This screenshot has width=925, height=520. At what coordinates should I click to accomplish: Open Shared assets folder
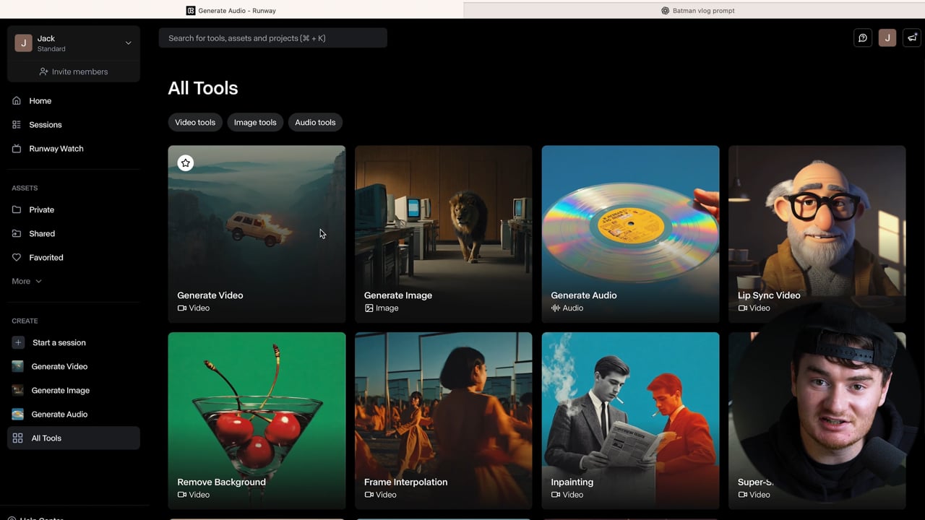tap(74, 233)
